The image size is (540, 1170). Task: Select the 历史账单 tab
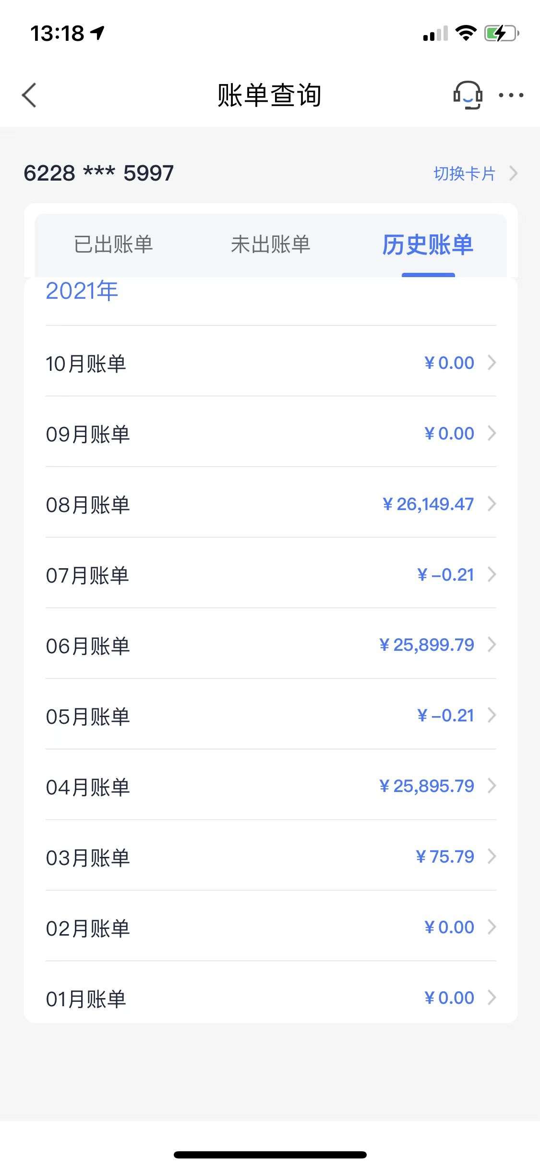click(428, 245)
